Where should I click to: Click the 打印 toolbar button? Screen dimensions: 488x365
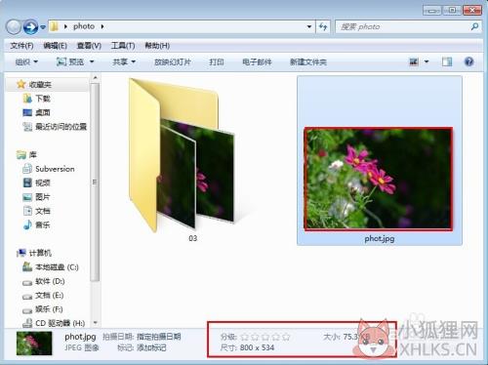217,61
